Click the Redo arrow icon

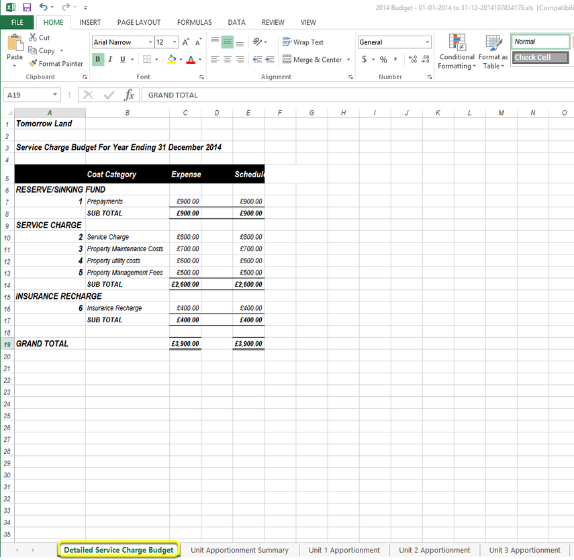(66, 7)
